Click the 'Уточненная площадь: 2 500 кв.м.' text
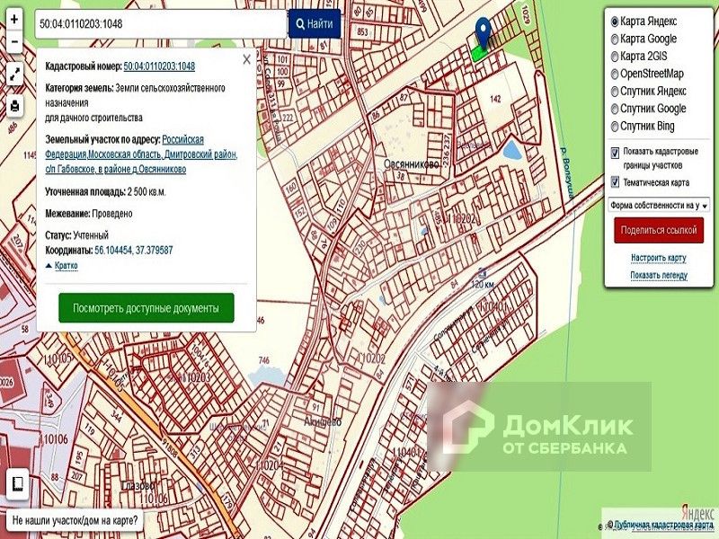Screen dimensions: 719x539 tap(105, 191)
